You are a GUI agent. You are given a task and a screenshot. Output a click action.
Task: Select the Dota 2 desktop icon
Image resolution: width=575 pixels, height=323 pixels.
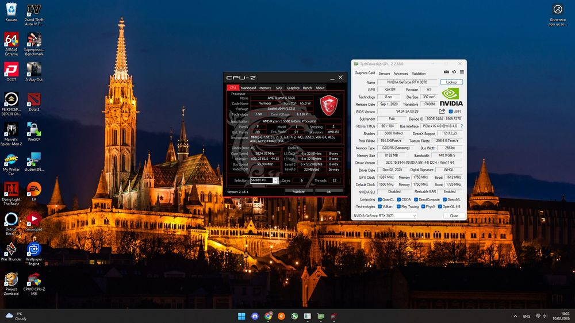tap(34, 102)
